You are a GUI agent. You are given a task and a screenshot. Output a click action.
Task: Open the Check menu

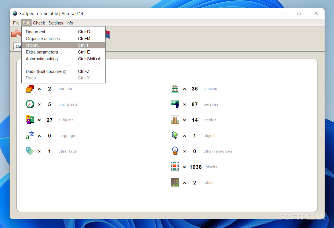tap(39, 23)
